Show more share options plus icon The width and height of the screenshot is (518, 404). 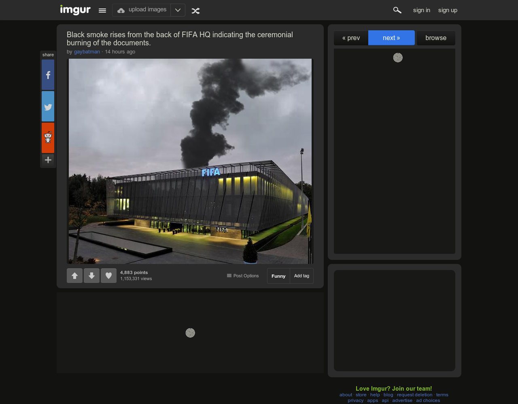pyautogui.click(x=48, y=160)
